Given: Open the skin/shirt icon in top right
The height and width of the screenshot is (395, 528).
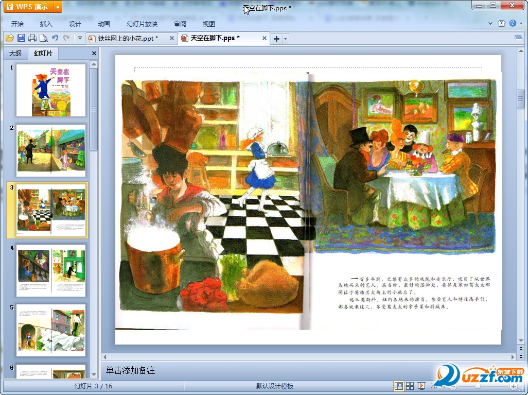Looking at the screenshot, I should click(x=501, y=23).
